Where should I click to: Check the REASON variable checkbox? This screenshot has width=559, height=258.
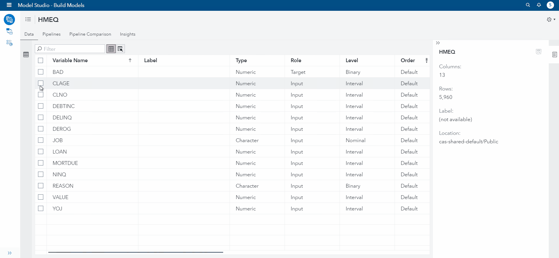[x=41, y=186]
